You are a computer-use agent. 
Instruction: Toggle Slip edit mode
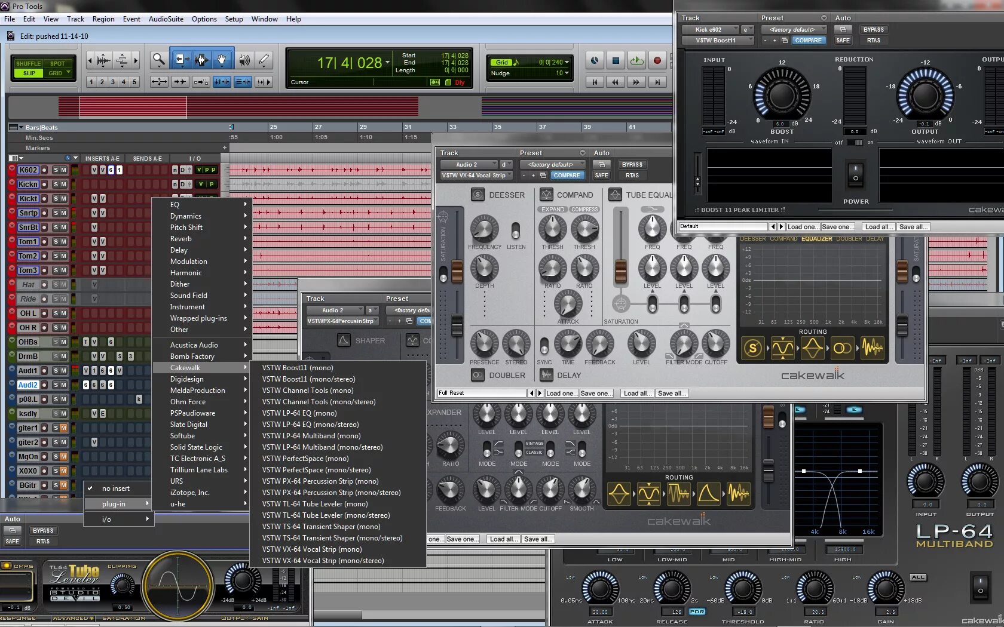tap(29, 73)
